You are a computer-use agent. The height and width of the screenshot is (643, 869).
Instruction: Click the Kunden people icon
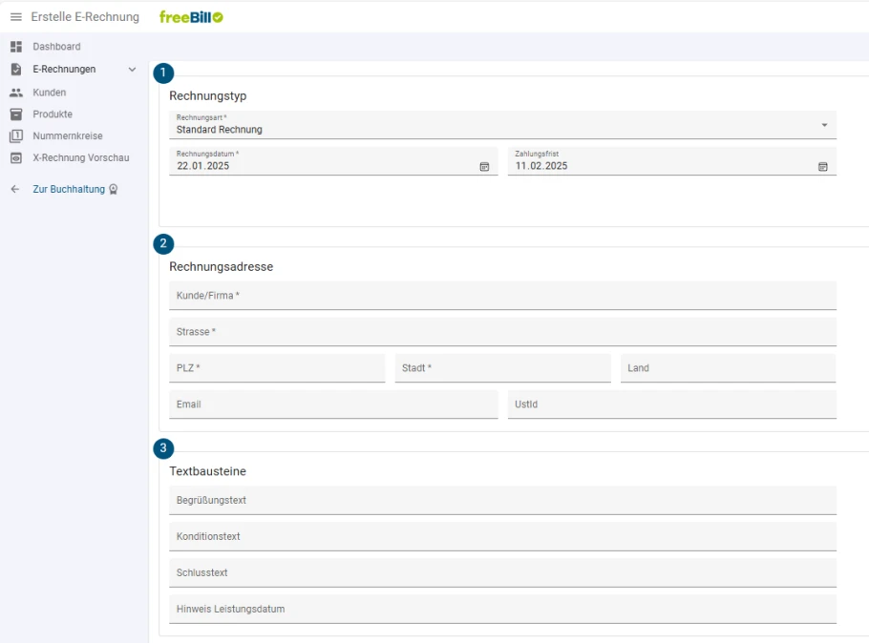pyautogui.click(x=15, y=93)
